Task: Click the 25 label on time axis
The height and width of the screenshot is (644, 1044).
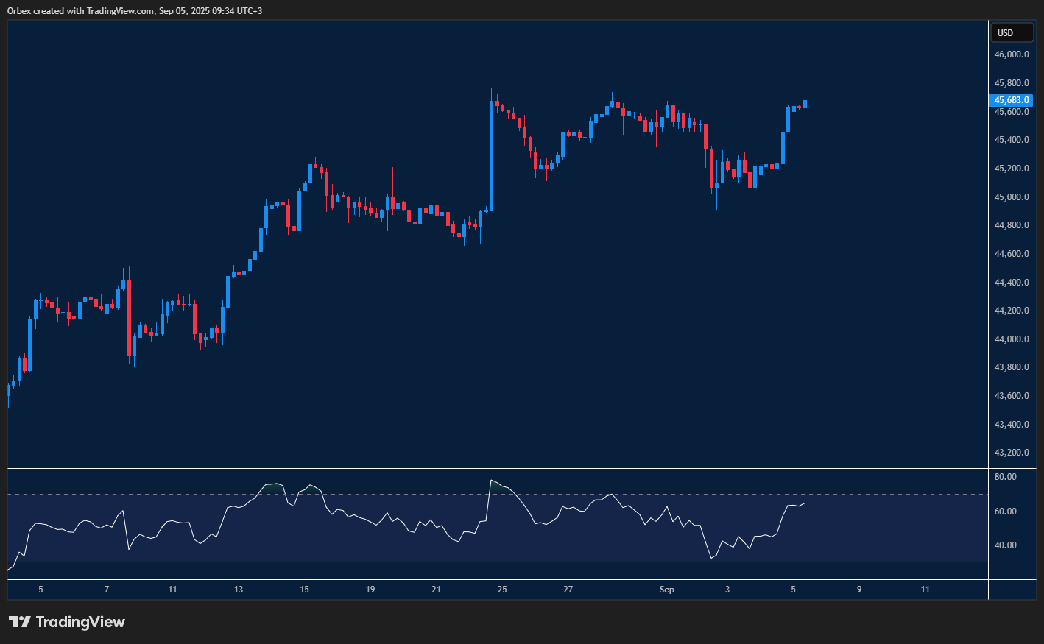Action: pyautogui.click(x=502, y=589)
